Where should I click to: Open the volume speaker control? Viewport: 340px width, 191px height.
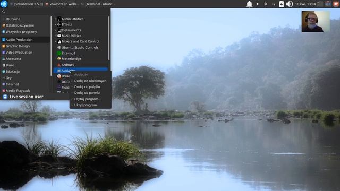289,4
